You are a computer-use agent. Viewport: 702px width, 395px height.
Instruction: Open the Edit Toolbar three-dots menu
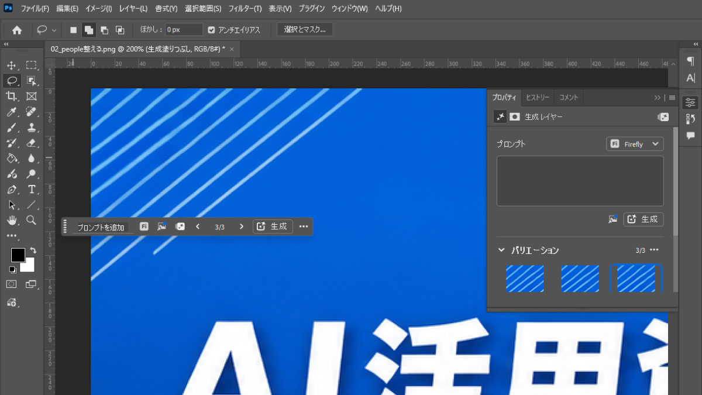pyautogui.click(x=12, y=235)
